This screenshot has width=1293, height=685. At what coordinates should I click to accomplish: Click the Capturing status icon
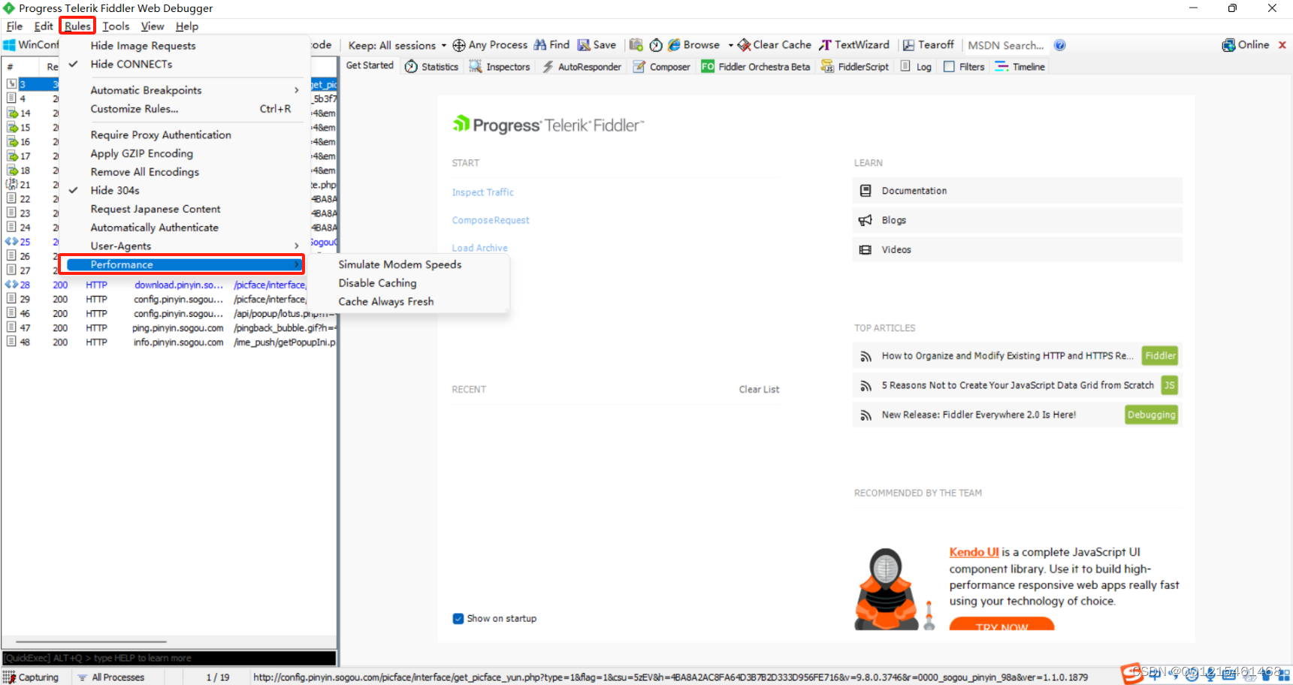[9, 677]
